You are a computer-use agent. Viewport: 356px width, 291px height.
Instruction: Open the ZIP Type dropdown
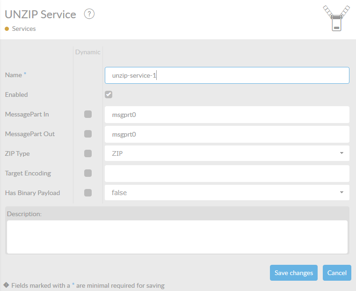[227, 153]
